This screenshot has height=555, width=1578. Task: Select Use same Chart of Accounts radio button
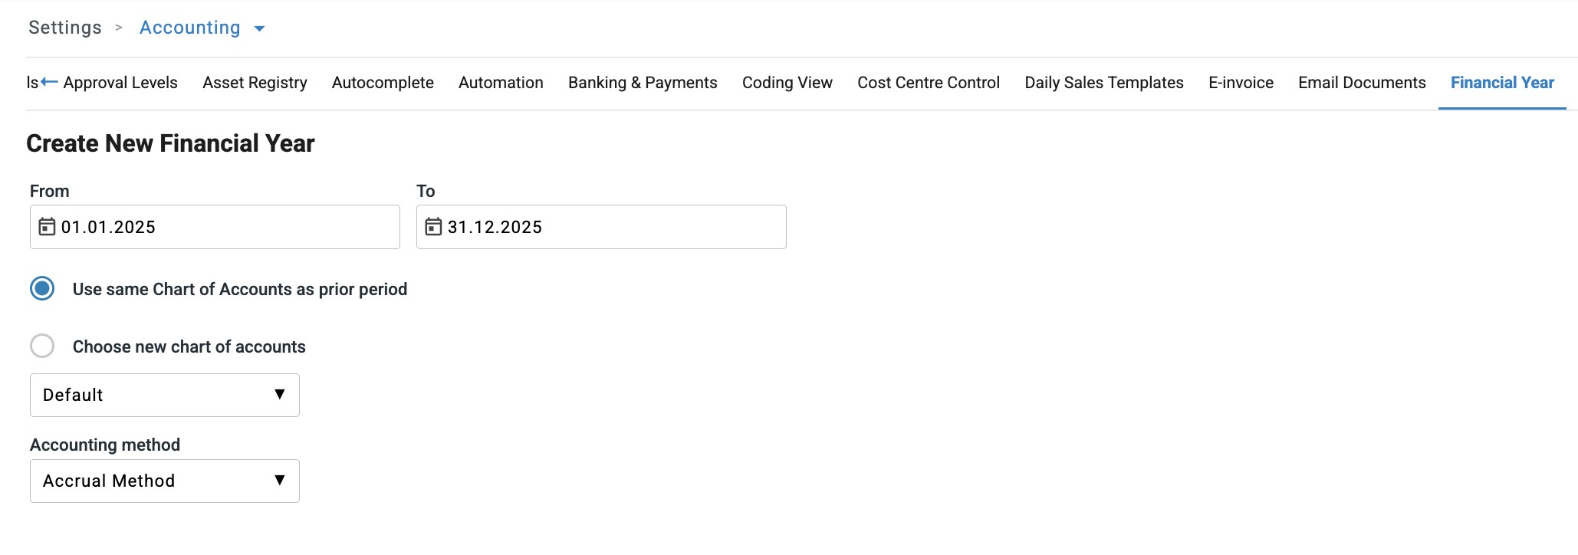pyautogui.click(x=42, y=289)
